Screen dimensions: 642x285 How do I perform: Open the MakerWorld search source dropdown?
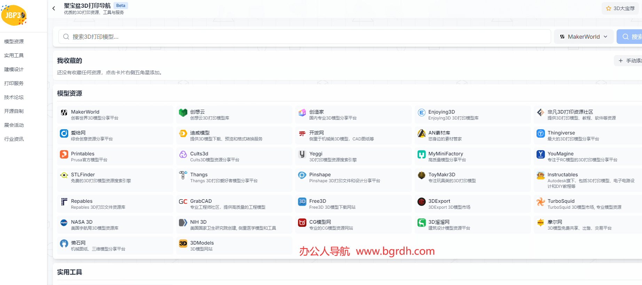584,37
